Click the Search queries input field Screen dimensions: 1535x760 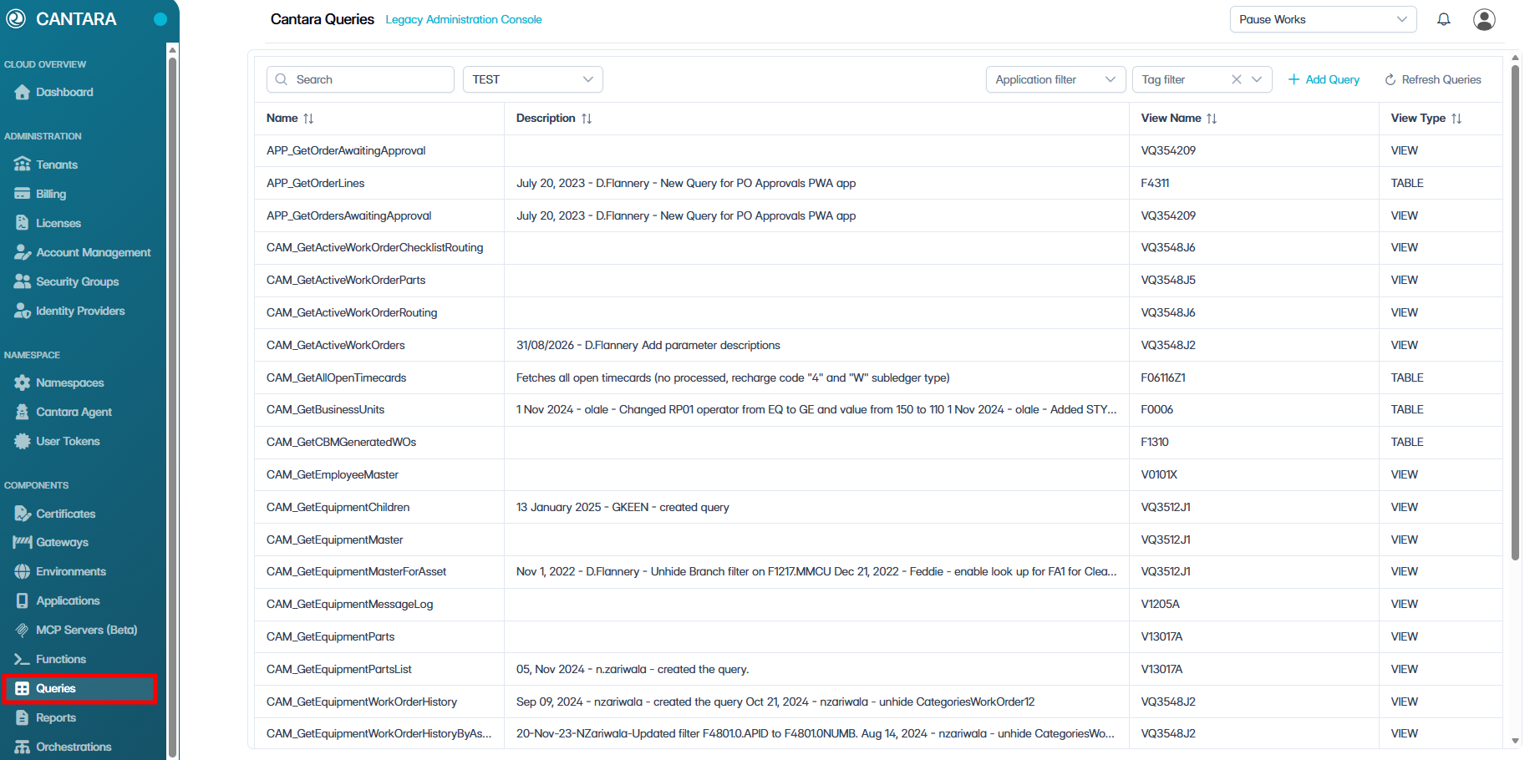pos(360,79)
